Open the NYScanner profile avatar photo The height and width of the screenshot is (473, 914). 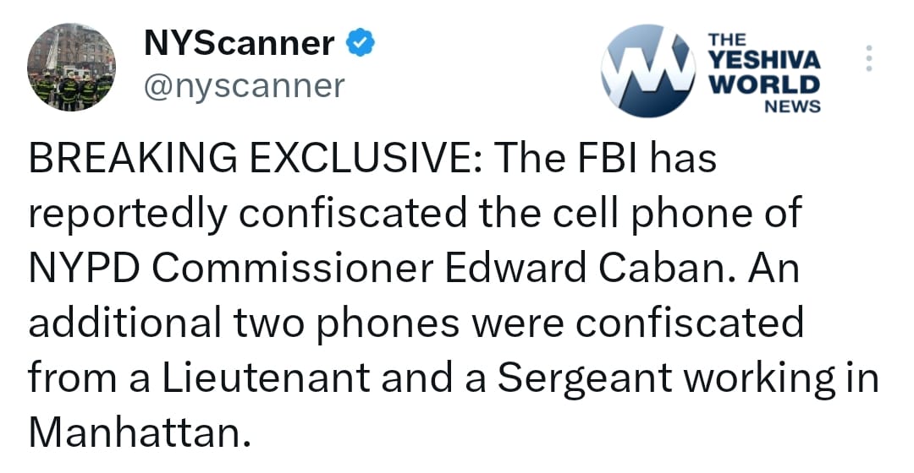(x=71, y=68)
